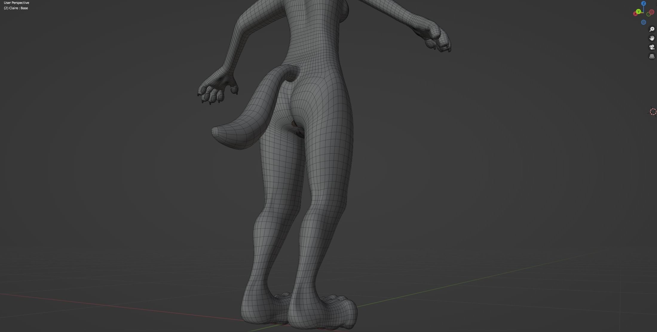Click the hand pan view icon
657x332 pixels.
point(652,38)
